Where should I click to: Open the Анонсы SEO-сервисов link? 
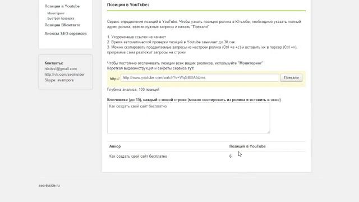coord(66,34)
